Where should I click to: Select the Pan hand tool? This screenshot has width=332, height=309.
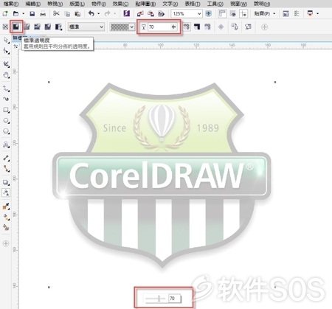(6, 75)
